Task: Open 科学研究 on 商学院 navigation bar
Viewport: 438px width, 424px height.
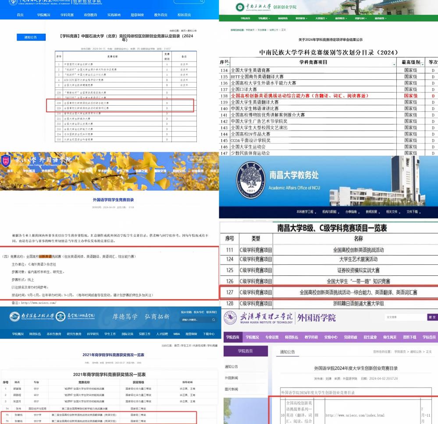Action: [93, 334]
